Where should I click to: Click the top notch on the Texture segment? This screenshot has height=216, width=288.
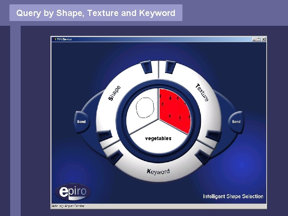[x=170, y=67]
